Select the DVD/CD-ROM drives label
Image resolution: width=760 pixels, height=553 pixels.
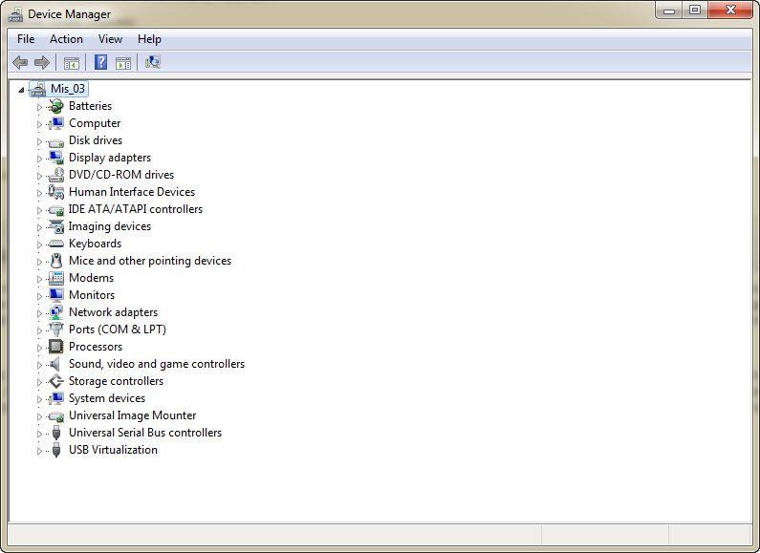click(x=121, y=175)
